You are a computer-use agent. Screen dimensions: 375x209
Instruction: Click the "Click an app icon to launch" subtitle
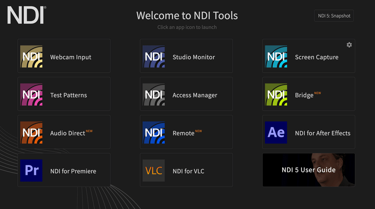pos(187,27)
